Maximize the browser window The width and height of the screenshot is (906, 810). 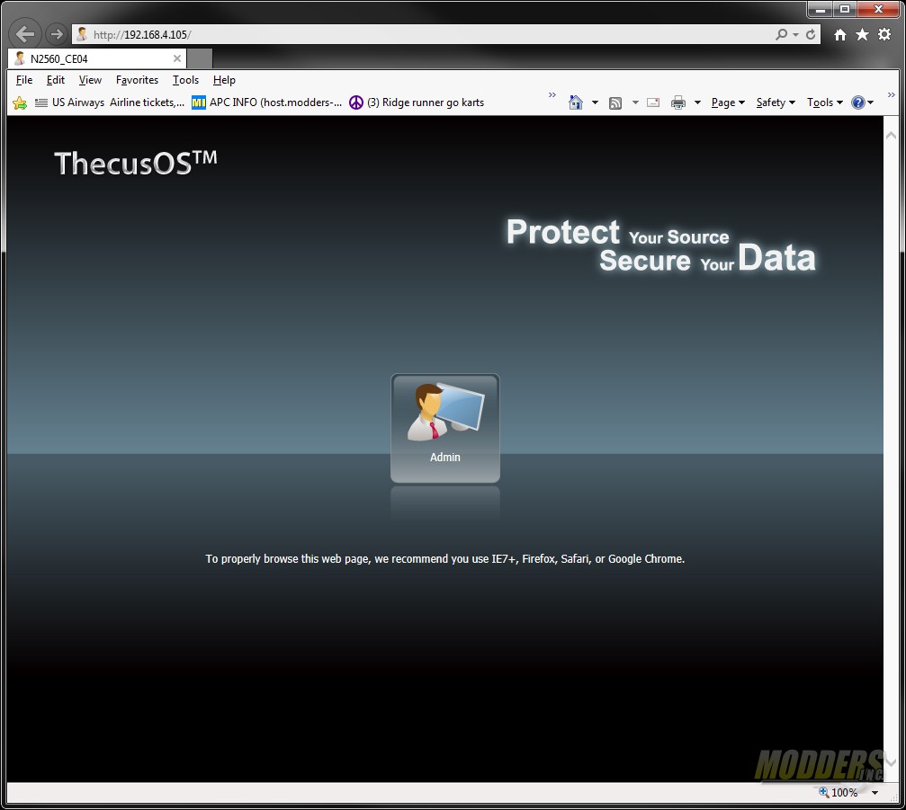click(845, 9)
